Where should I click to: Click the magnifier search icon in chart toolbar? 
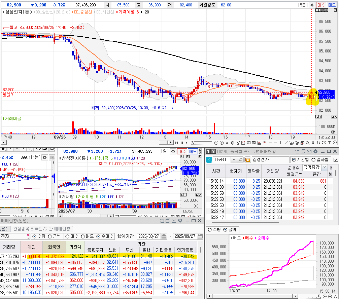[307, 143]
